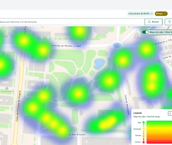This screenshot has width=172, height=145.
Task: Click the 'Avenida de Ramón y Cajal' label
Action: (66, 46)
